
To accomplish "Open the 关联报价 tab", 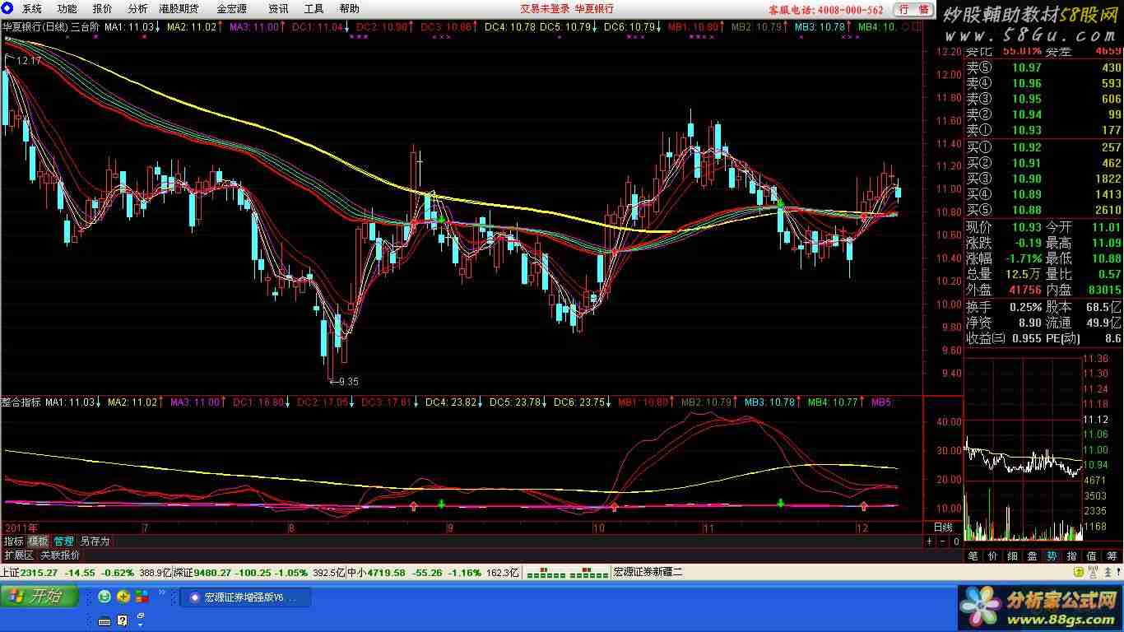I will click(x=61, y=555).
